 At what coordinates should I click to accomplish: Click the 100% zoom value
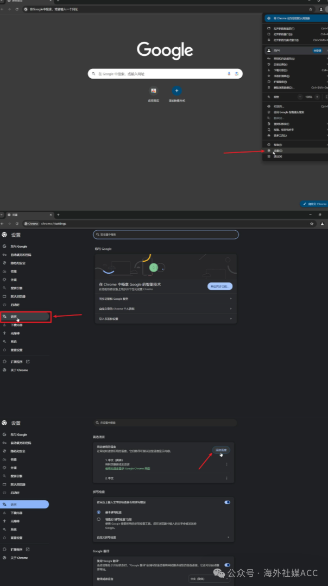308,97
